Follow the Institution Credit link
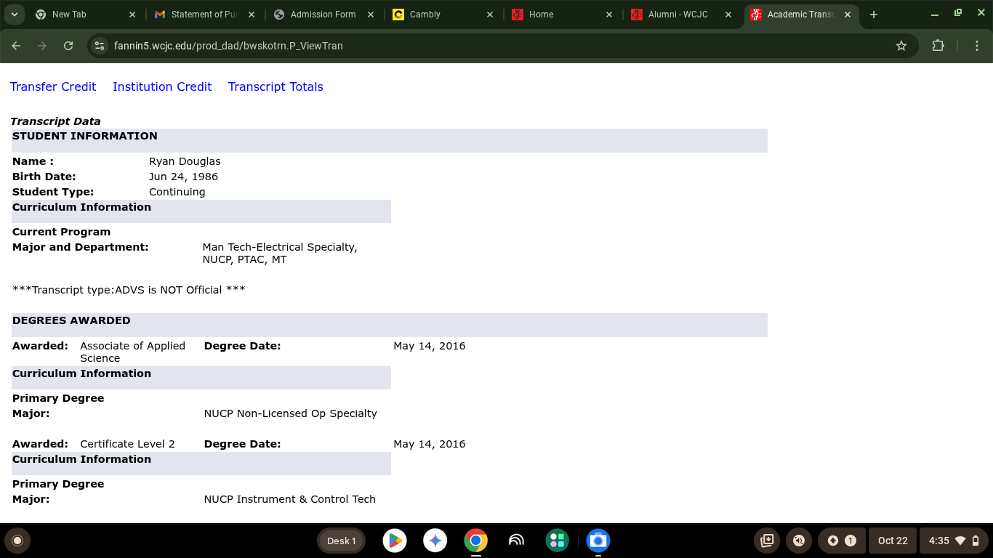The height and width of the screenshot is (558, 993). point(162,86)
